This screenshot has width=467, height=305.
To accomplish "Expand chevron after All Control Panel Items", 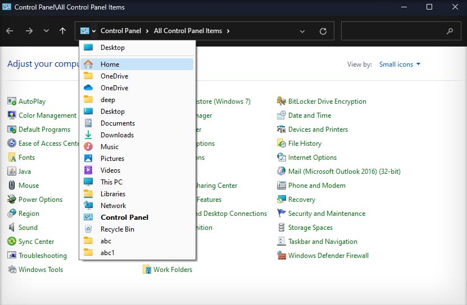I will [228, 31].
